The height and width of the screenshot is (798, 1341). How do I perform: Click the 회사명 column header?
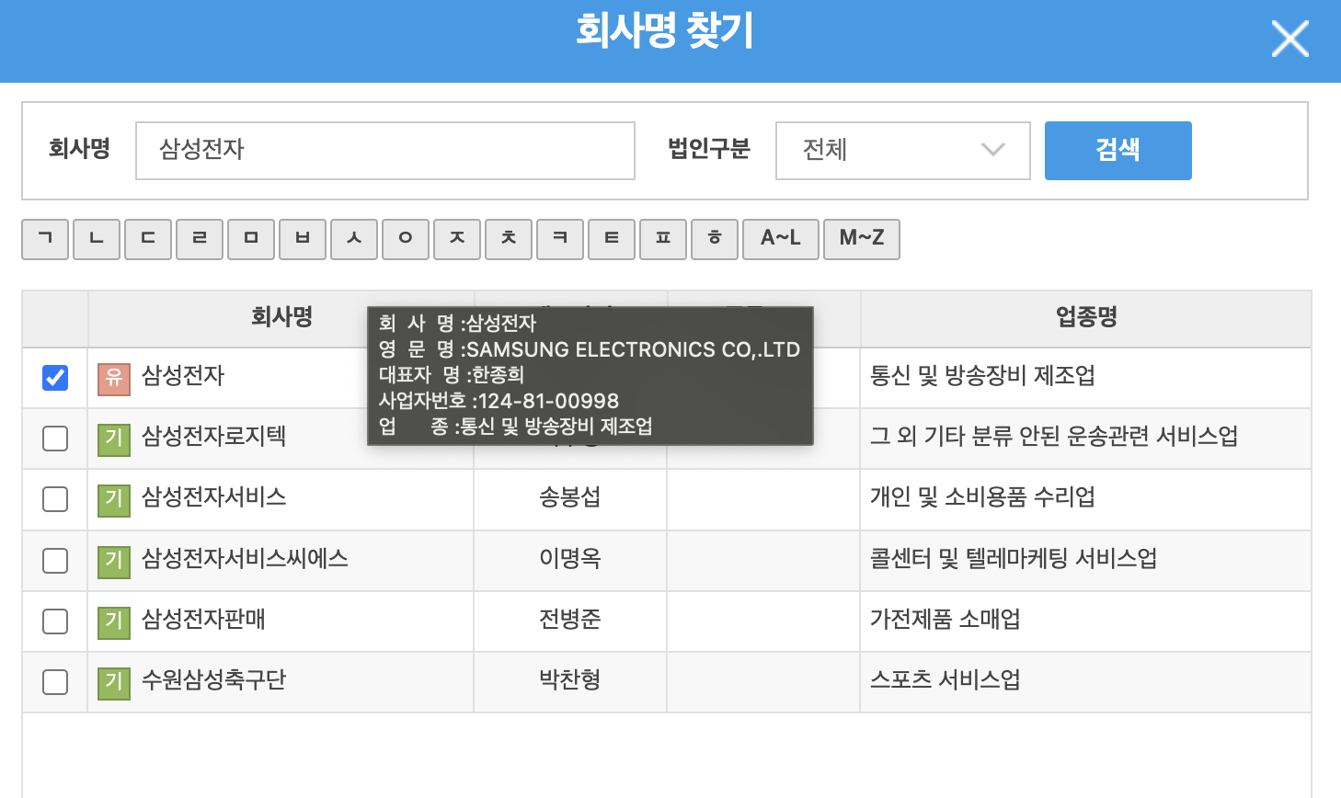pos(281,318)
